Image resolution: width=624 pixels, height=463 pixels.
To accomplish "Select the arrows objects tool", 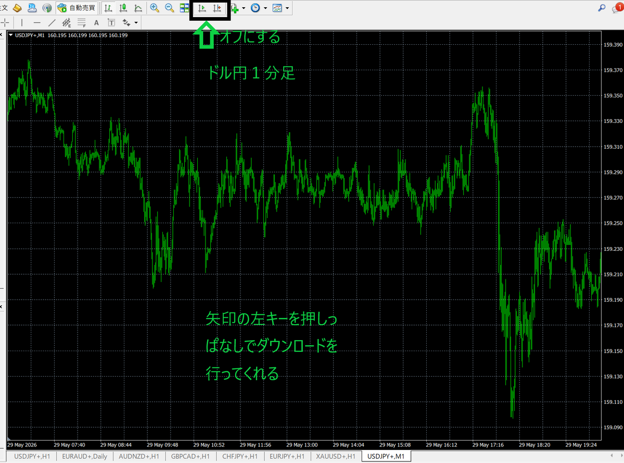I will point(126,23).
